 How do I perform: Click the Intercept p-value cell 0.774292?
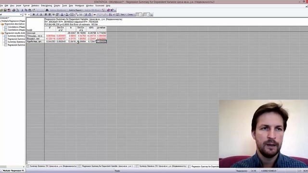pos(102,33)
